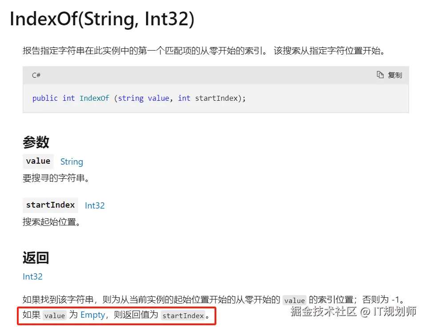This screenshot has height=327, width=426.
Task: Click IndexOf method name in the code snippet
Action: [94, 98]
